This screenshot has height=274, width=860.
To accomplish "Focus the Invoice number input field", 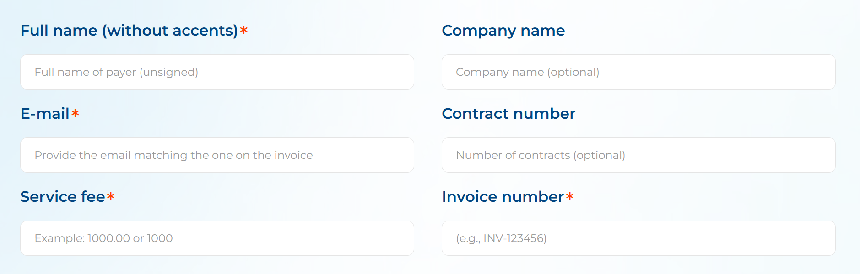I will point(638,238).
